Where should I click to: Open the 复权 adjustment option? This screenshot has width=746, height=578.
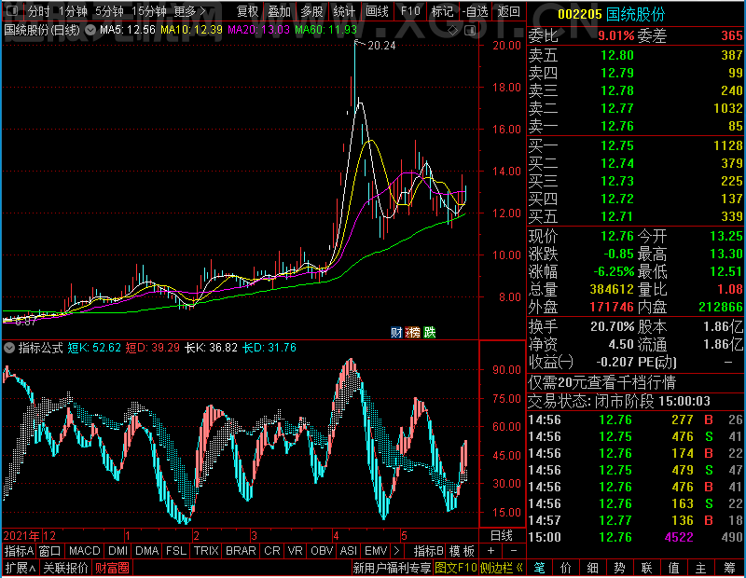[x=247, y=11]
